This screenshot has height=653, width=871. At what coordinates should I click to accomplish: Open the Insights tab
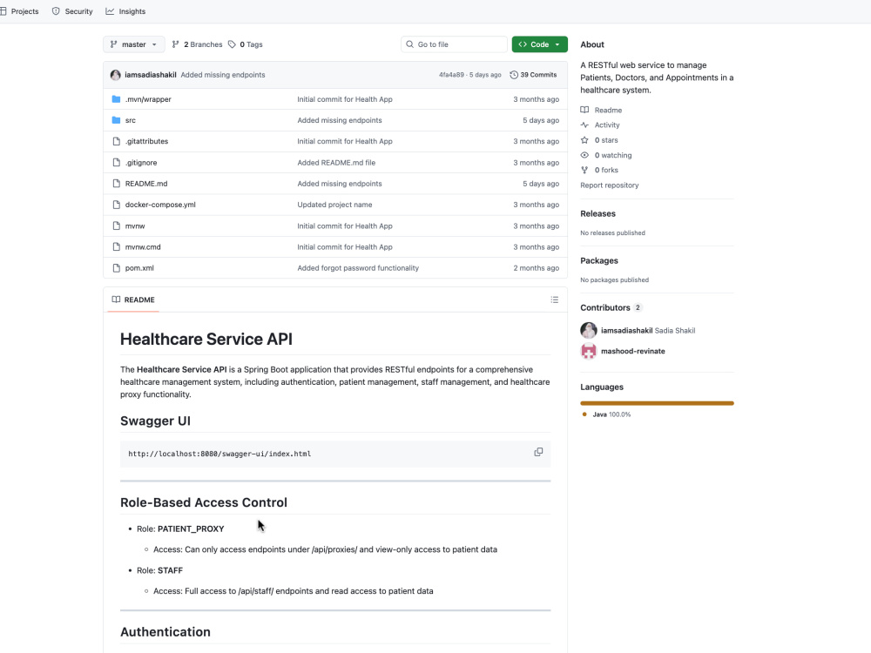pos(125,11)
